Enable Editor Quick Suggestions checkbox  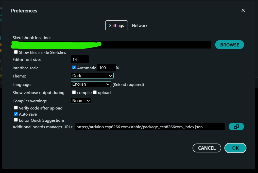point(16,120)
